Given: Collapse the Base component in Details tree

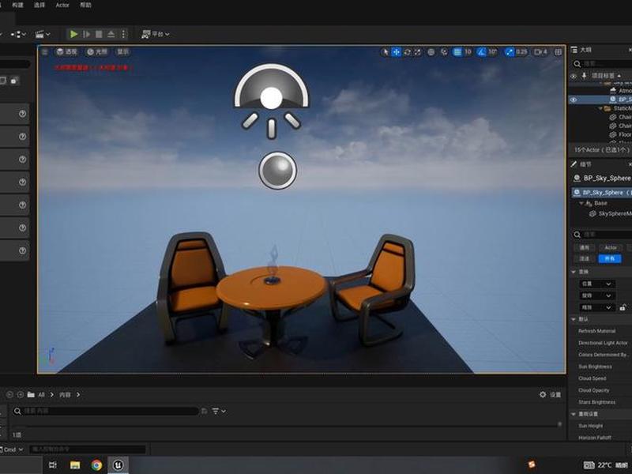Looking at the screenshot, I should point(581,203).
